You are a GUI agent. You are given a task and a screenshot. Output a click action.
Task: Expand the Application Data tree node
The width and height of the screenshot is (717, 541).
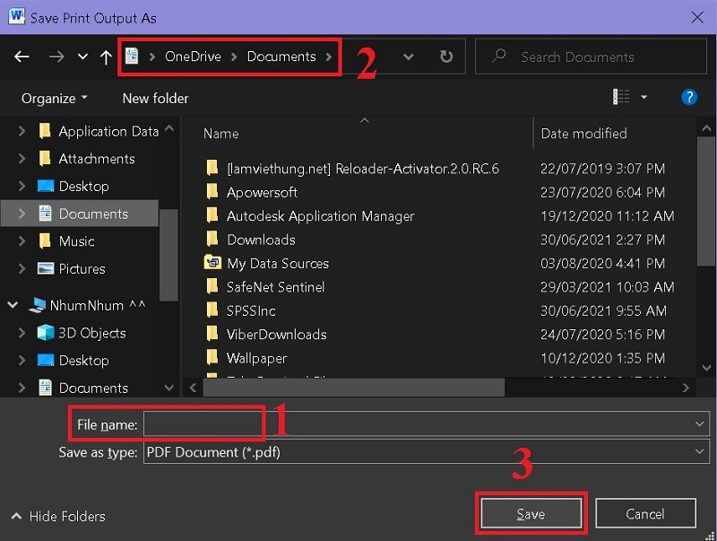(x=22, y=131)
